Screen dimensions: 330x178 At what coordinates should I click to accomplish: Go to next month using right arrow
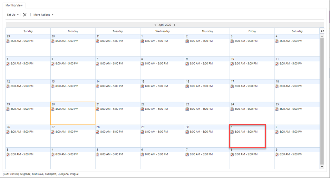point(175,25)
